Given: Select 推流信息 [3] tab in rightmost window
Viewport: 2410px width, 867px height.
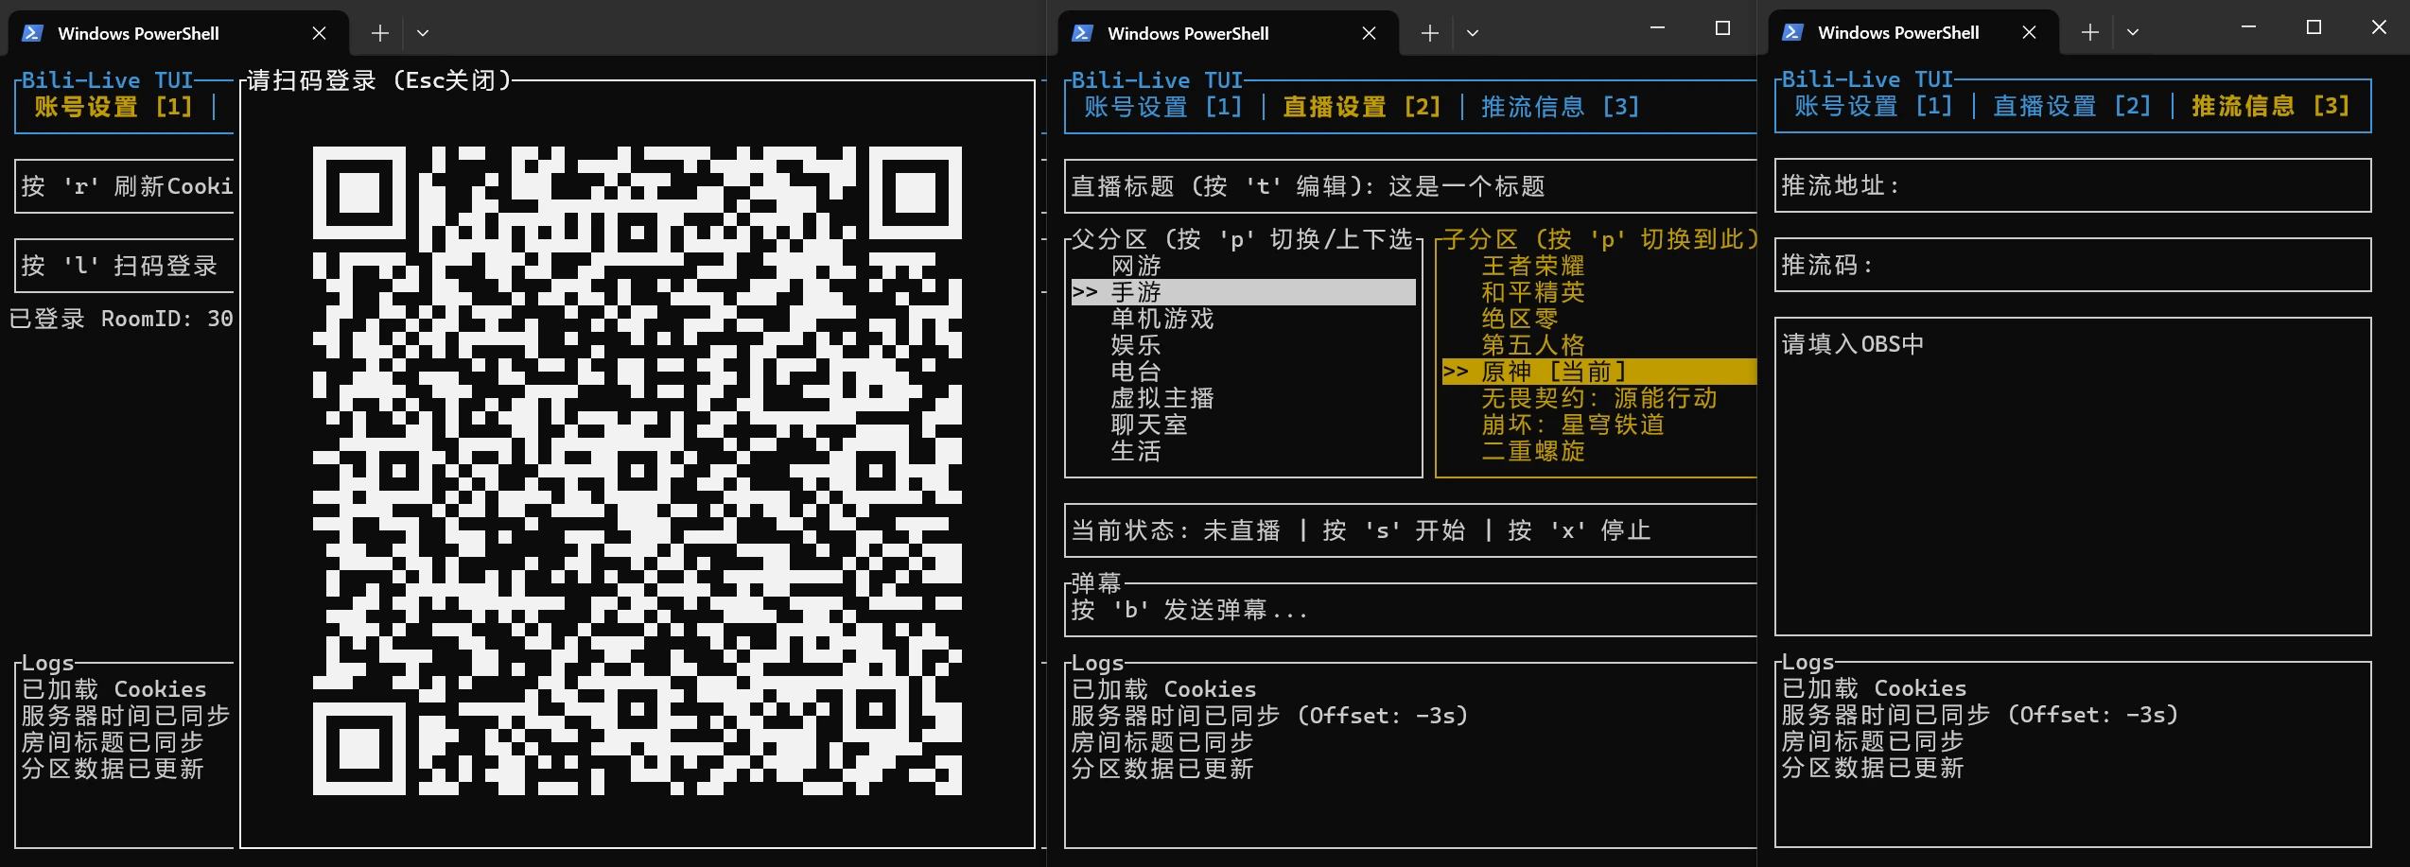Looking at the screenshot, I should click(2271, 106).
